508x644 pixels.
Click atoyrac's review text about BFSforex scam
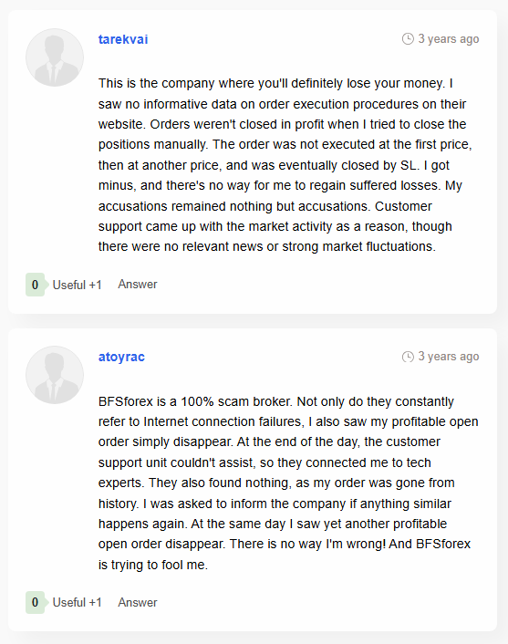[x=288, y=483]
